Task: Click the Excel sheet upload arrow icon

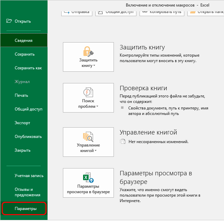Action: 88,177
